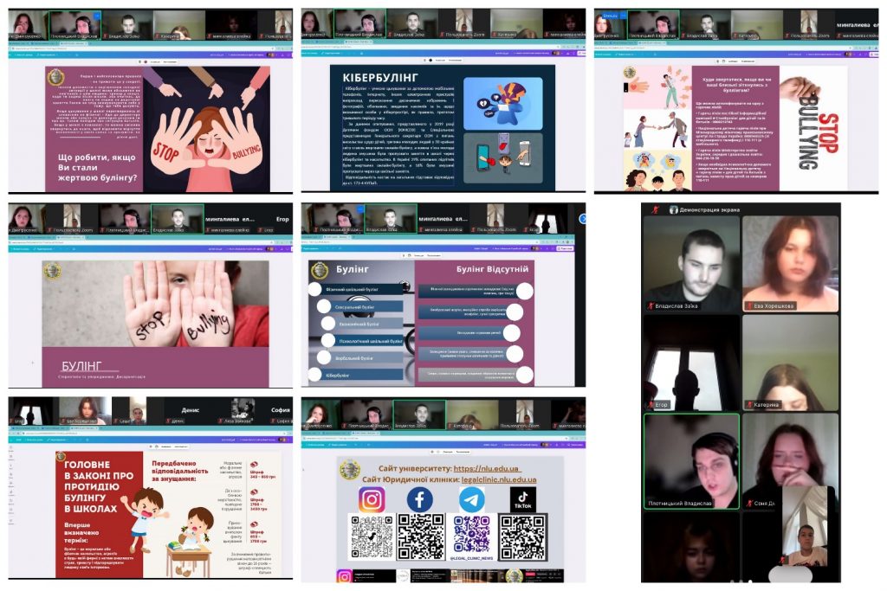Click university emblem on the Булінг list slide
The height and width of the screenshot is (591, 887).
pyautogui.click(x=320, y=270)
